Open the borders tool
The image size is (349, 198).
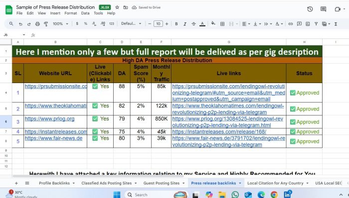tap(222, 24)
